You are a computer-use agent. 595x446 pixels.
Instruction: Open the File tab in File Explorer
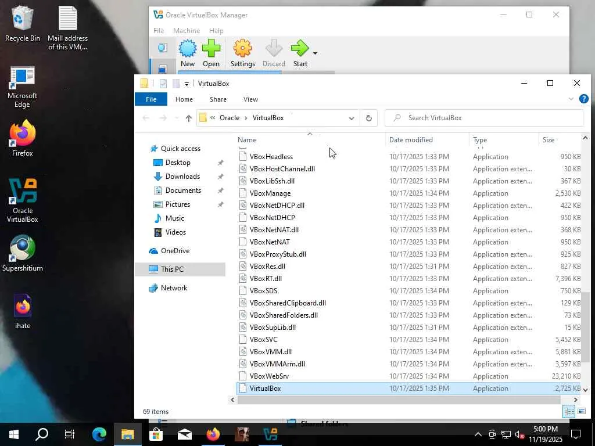(x=151, y=99)
